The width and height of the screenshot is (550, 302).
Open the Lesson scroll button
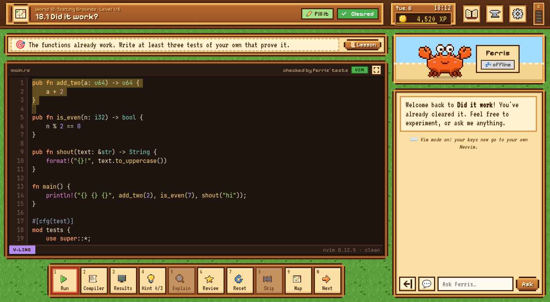tap(363, 45)
